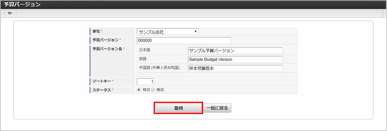387x131 pixels.
Task: Click the back arrow toolbar icon
Action: 10,13
